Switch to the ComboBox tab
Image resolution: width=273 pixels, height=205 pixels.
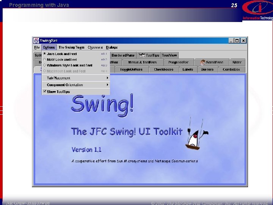coord(231,69)
